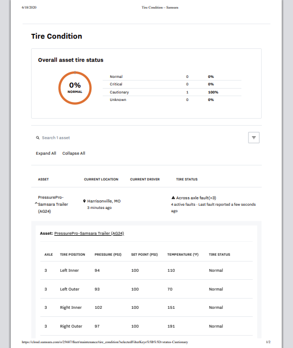Click the footer cloud.samsara.com URL
The image size is (293, 348).
[105, 342]
